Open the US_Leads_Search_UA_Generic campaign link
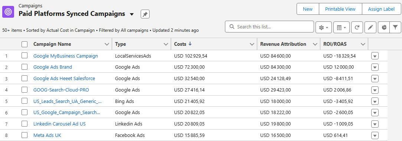The width and height of the screenshot is (402, 141). tap(68, 101)
